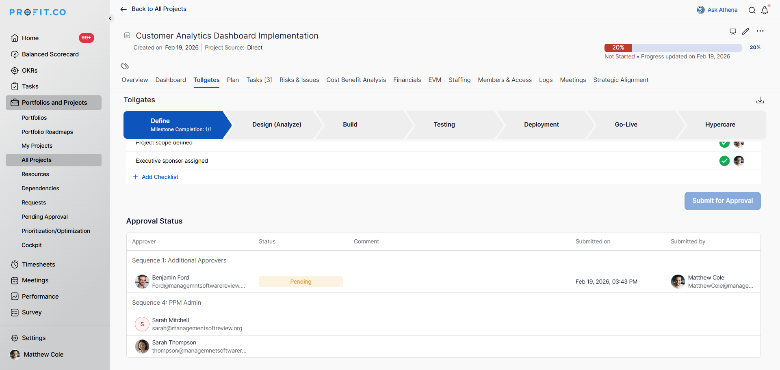The image size is (780, 370).
Task: Click the notifications bell icon
Action: (x=765, y=10)
